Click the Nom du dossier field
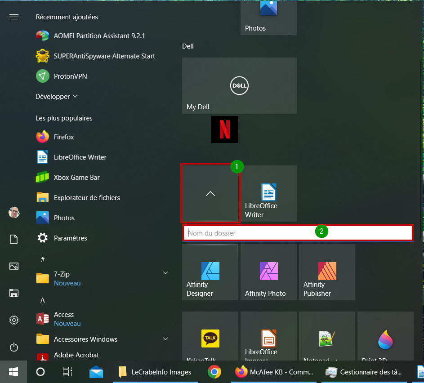 (x=298, y=233)
